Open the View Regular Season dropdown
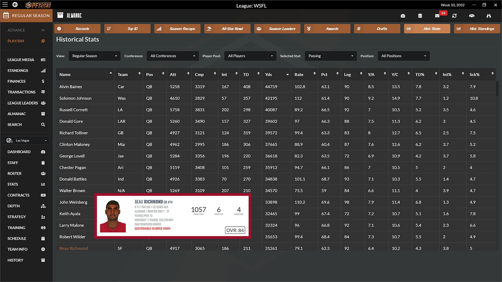The image size is (502, 282). (x=94, y=56)
